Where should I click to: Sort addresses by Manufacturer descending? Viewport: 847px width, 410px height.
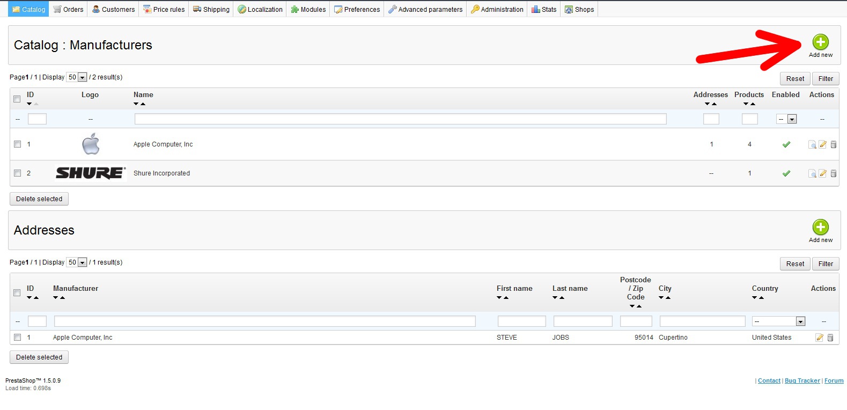point(56,298)
